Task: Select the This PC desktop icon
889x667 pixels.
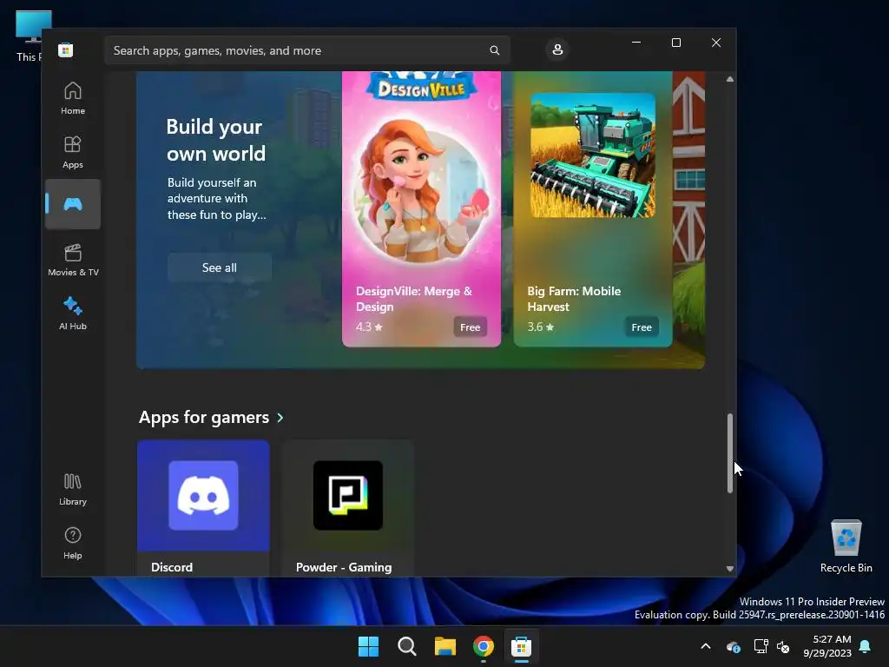Action: pos(29,36)
